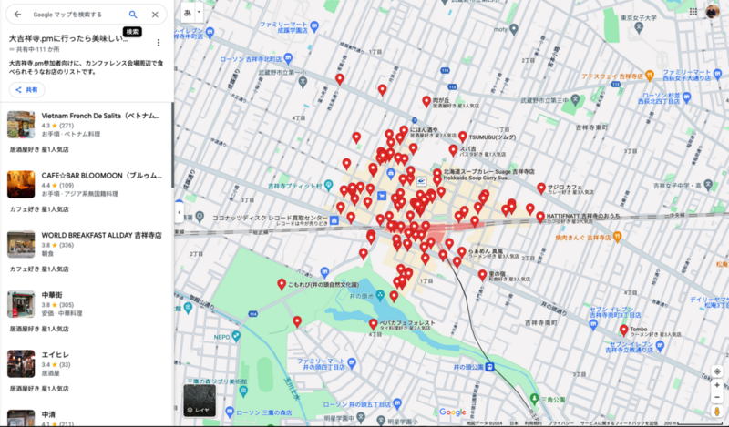Image resolution: width=729 pixels, height=427 pixels.
Task: Open エイヒレ photo thumbnail
Action: 21,364
